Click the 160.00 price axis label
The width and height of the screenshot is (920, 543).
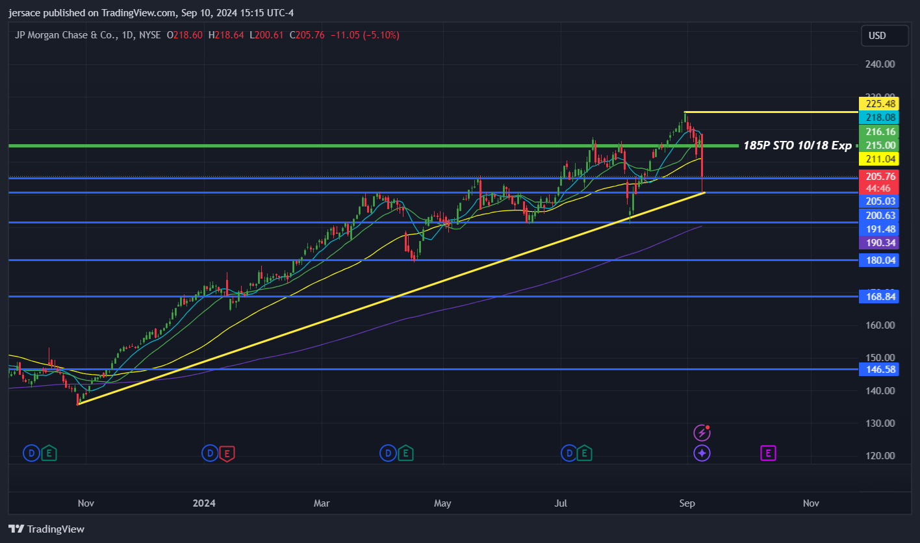[x=880, y=325]
